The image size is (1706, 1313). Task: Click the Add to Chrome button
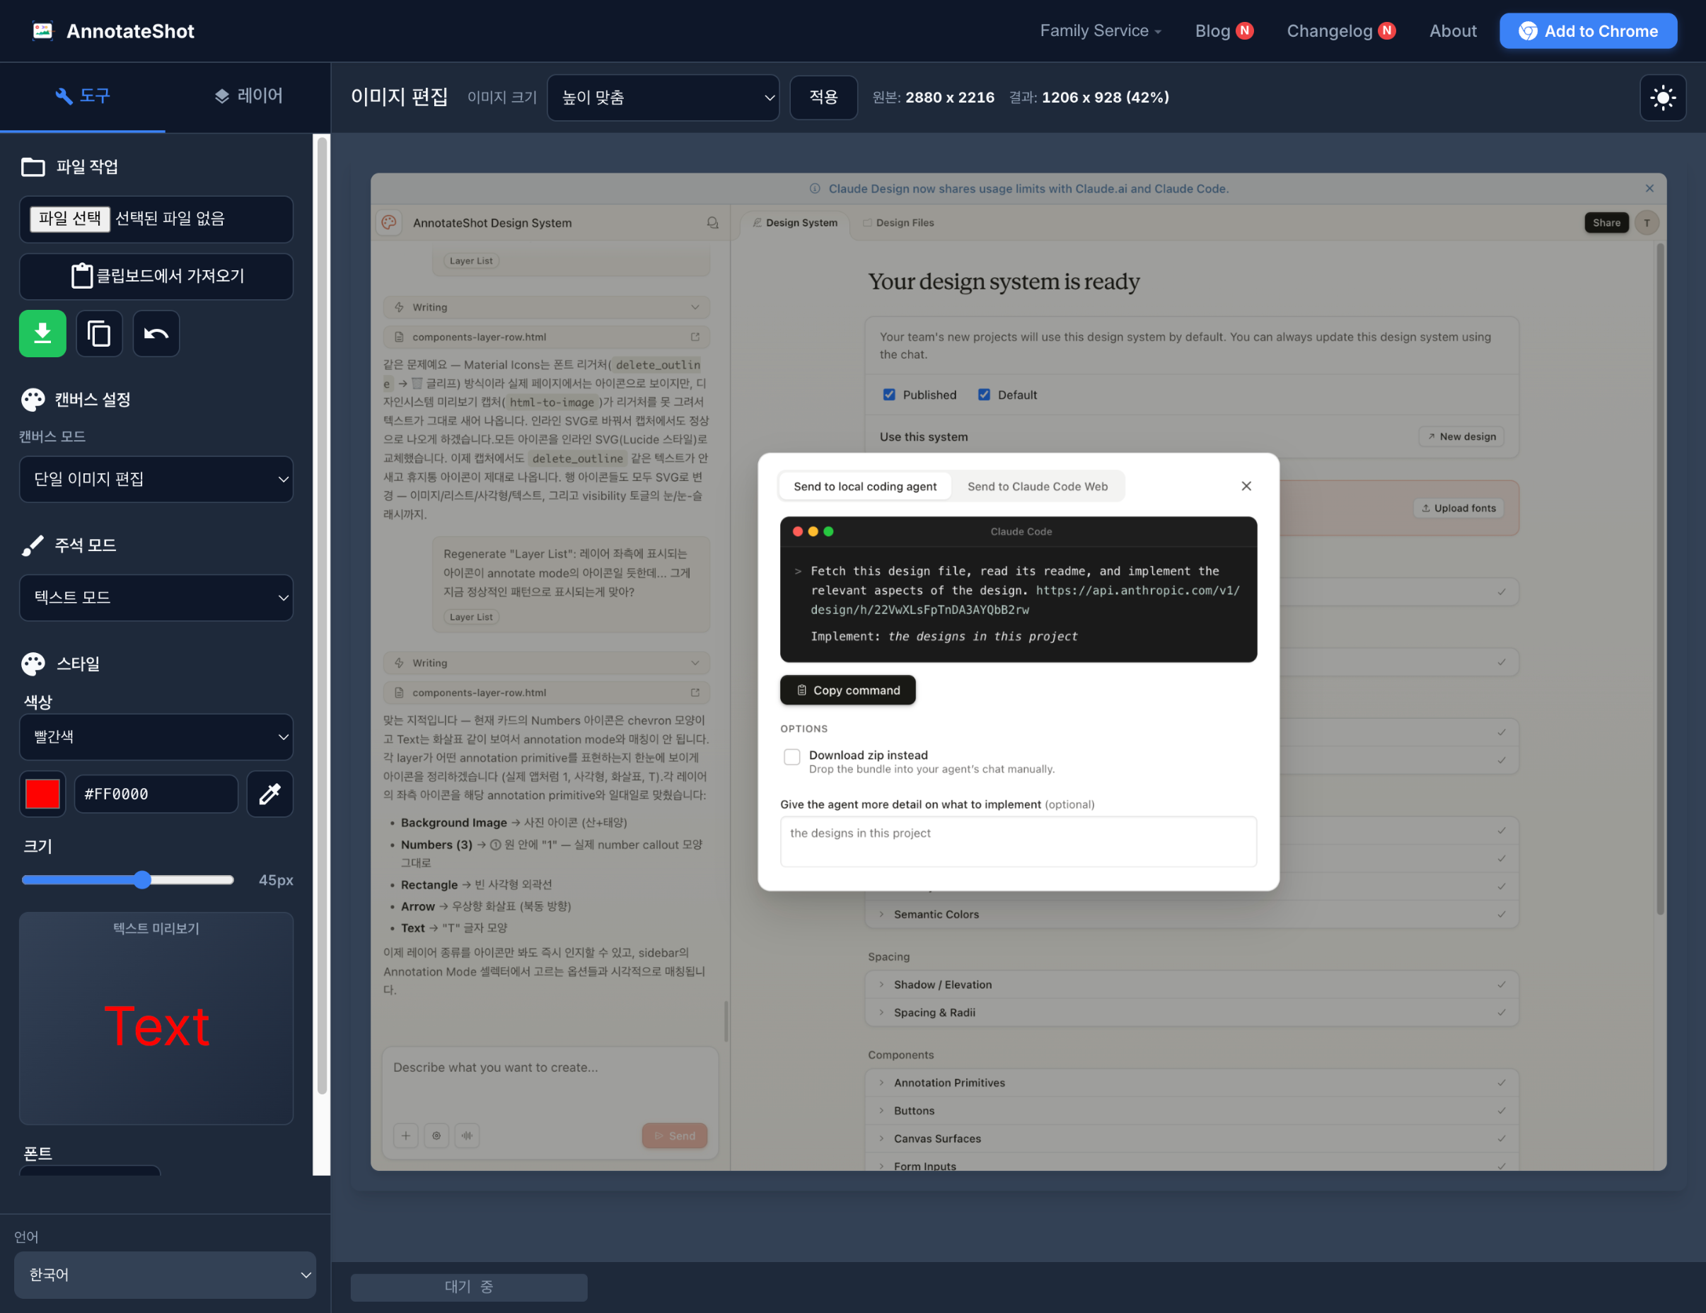pyautogui.click(x=1588, y=30)
